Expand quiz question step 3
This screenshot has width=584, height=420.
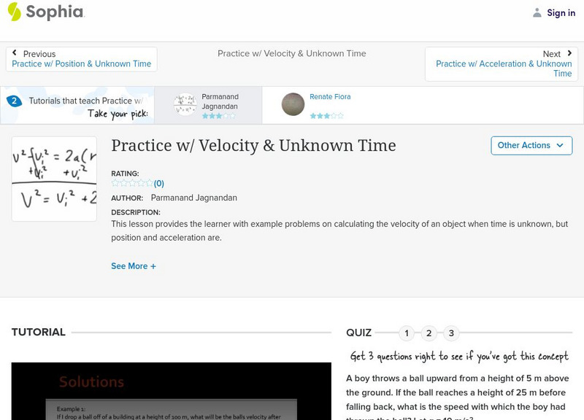pos(451,332)
